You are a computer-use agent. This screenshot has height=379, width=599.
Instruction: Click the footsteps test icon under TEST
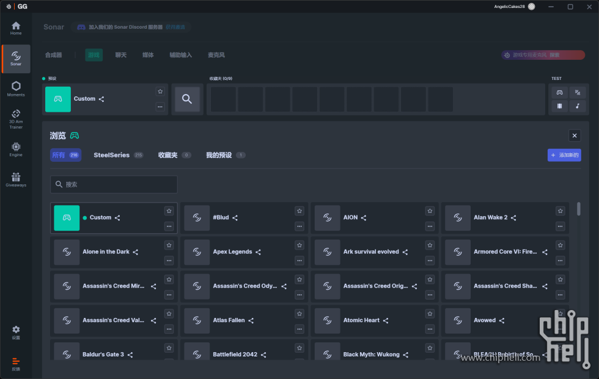pyautogui.click(x=577, y=92)
